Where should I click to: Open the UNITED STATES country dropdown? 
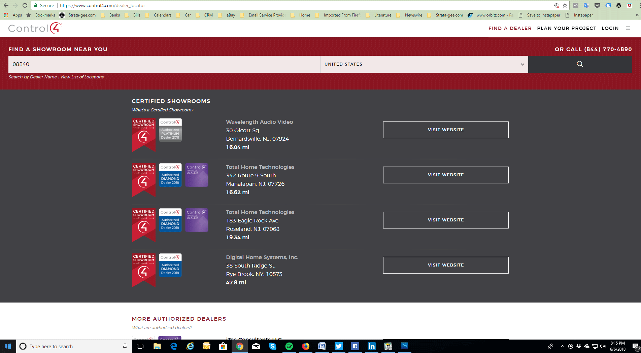tap(424, 64)
